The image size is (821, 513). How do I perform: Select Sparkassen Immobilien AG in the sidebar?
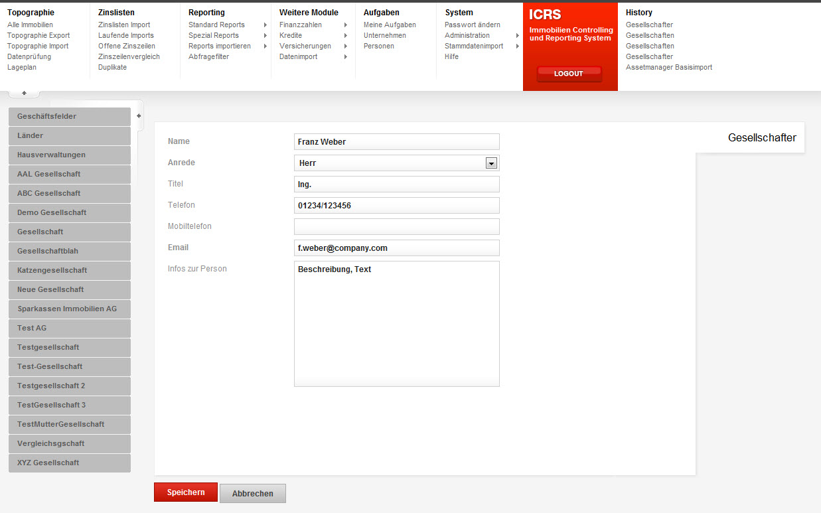pyautogui.click(x=70, y=309)
